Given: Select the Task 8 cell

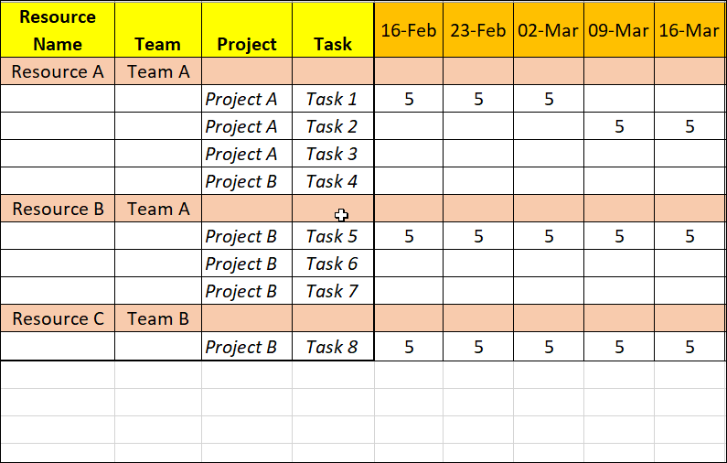Looking at the screenshot, I should [x=333, y=347].
